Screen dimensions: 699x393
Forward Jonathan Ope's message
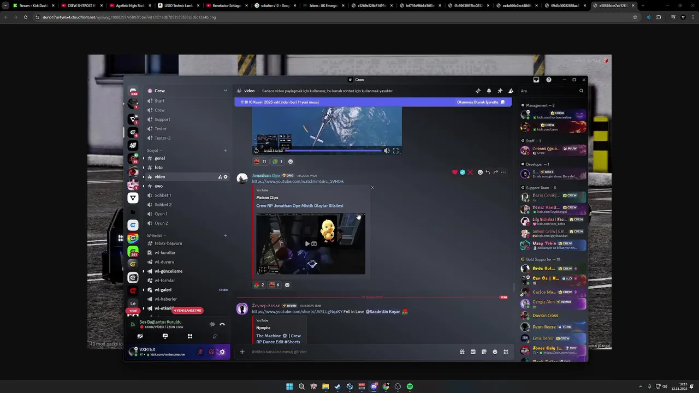click(x=495, y=172)
